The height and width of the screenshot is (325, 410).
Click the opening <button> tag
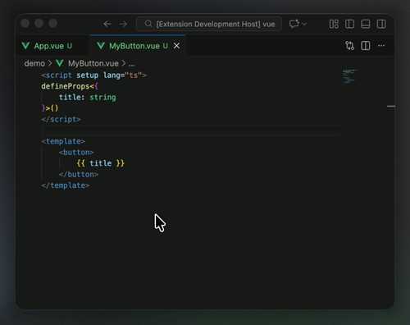[76, 153]
